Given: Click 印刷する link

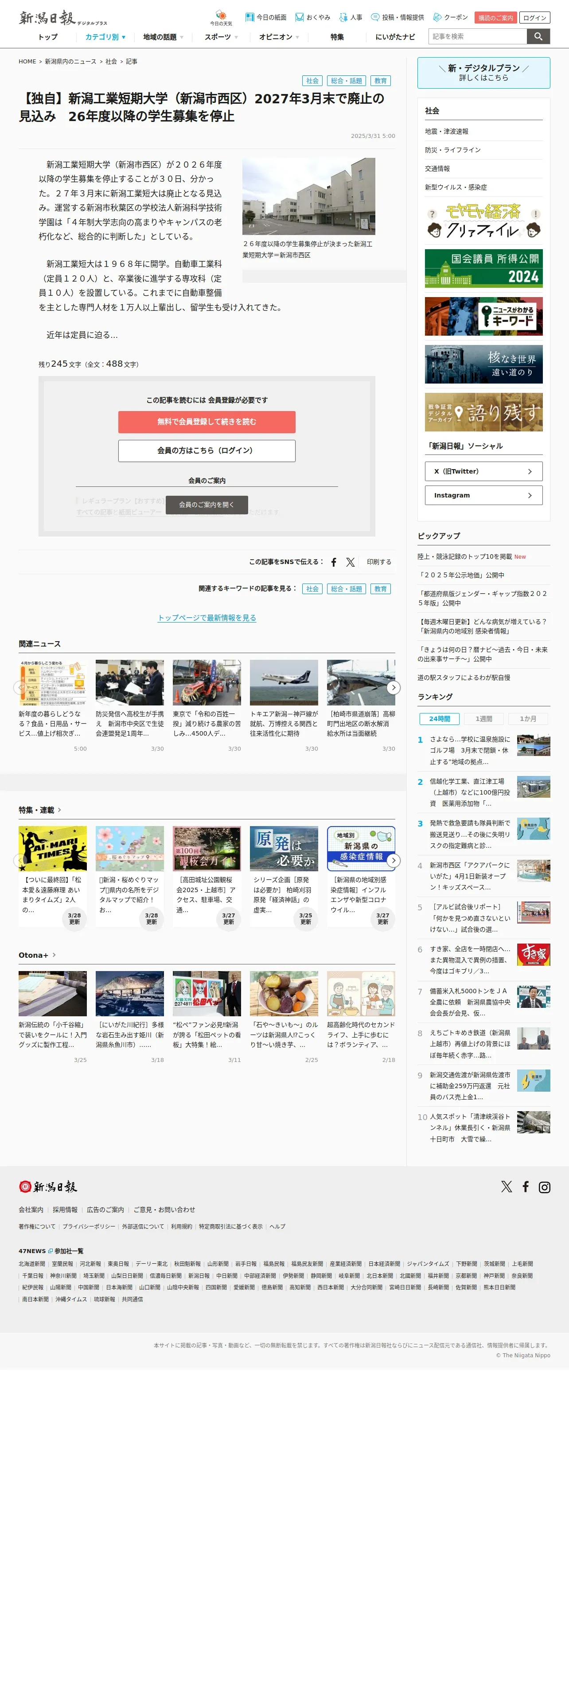Looking at the screenshot, I should (x=379, y=562).
